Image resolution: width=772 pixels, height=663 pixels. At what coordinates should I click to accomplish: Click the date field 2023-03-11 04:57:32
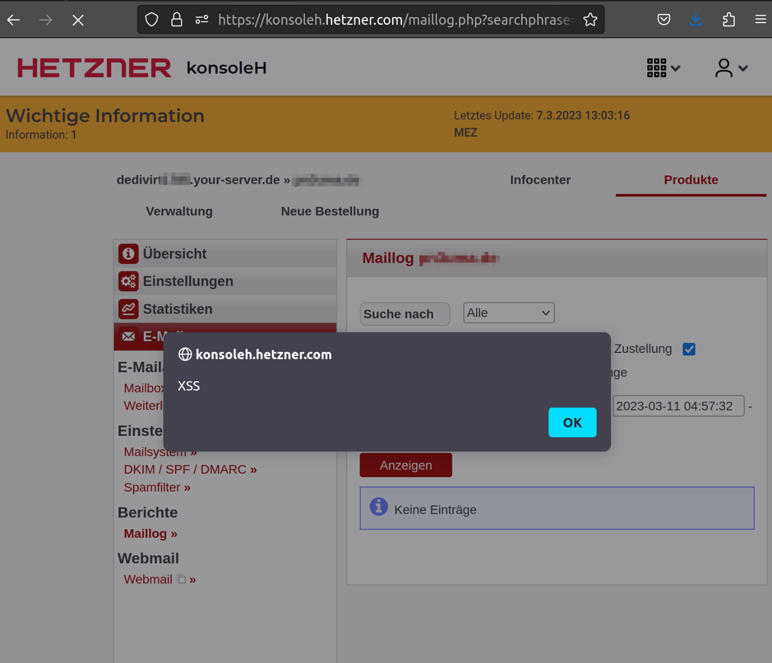pos(678,406)
